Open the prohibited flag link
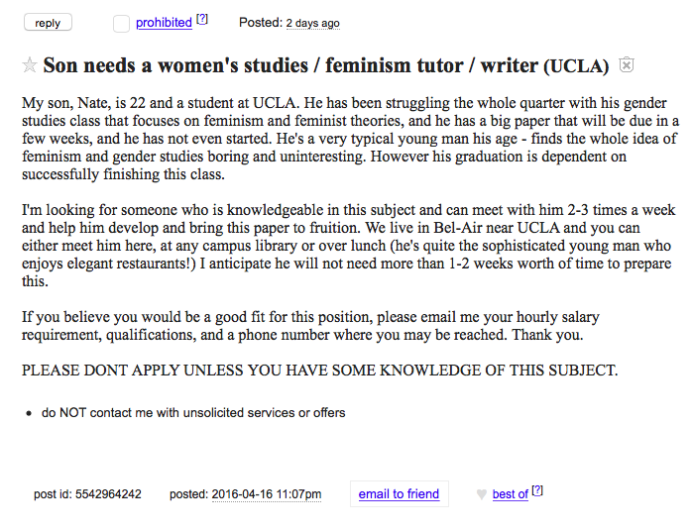Image resolution: width=692 pixels, height=532 pixels. 164,23
